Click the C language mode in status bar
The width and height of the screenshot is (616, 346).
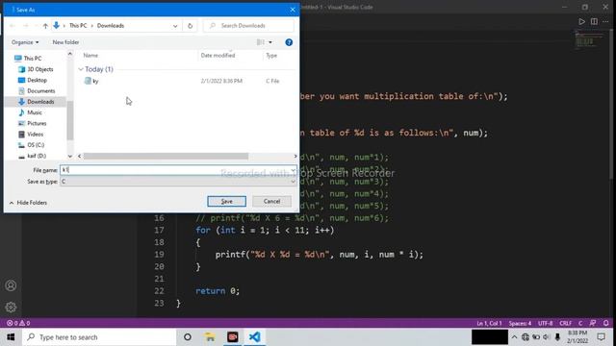coord(580,323)
